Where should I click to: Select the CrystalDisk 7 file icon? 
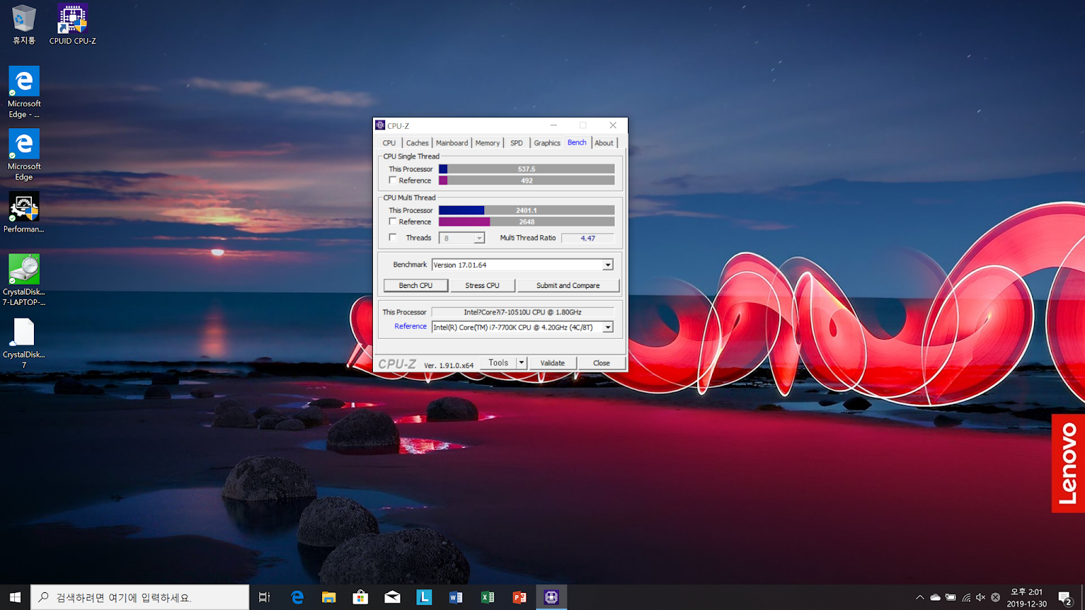pyautogui.click(x=24, y=343)
